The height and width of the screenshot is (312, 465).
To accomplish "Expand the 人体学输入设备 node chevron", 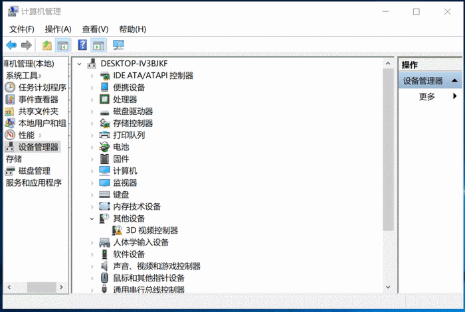I will point(92,243).
